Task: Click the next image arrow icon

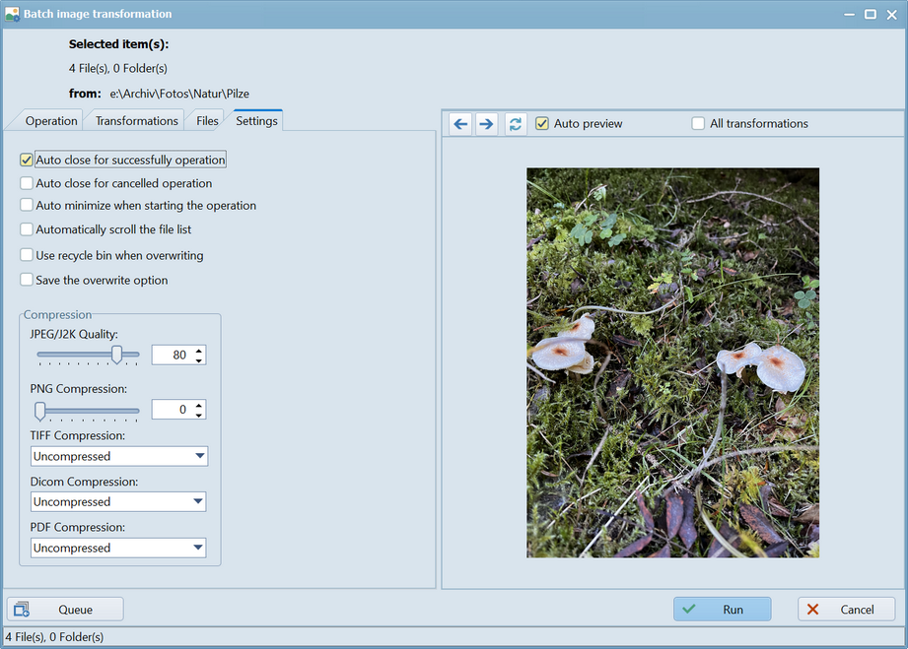Action: pos(486,124)
